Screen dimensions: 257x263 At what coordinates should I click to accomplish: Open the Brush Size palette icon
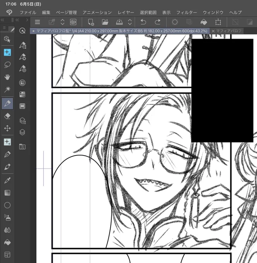pos(22,69)
